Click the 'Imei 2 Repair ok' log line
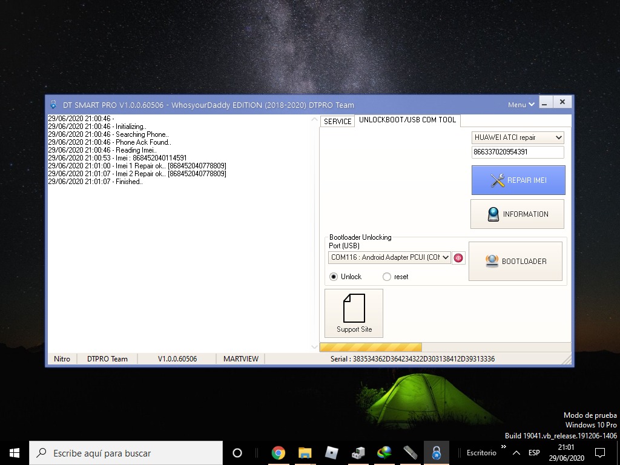Image resolution: width=620 pixels, height=465 pixels. tap(137, 174)
